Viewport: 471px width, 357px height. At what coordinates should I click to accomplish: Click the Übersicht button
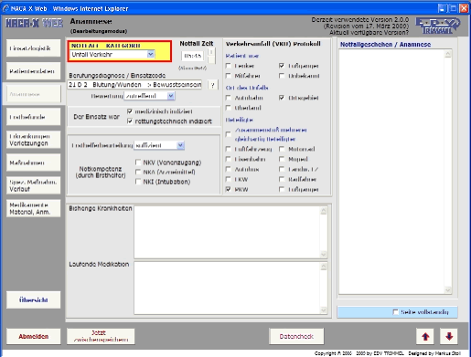[x=34, y=299]
